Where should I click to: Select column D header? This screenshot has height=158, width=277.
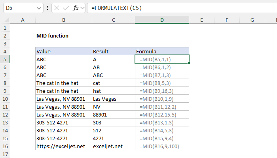[162, 20]
